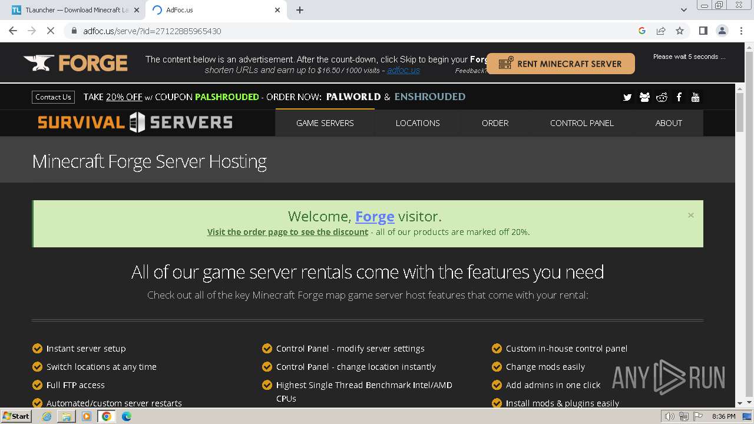The height and width of the screenshot is (424, 754).
Task: Open Order menu item
Action: (495, 123)
